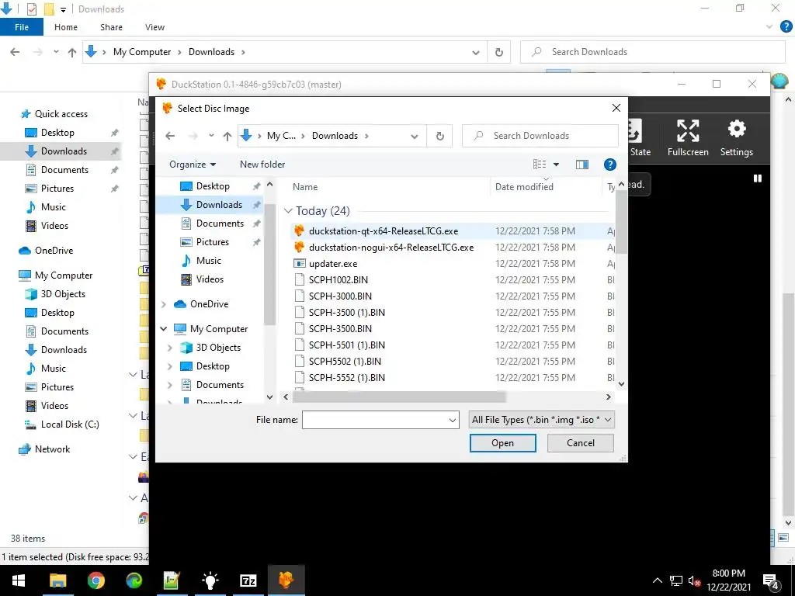Open Organize dropdown menu
The width and height of the screenshot is (795, 596).
click(x=193, y=165)
